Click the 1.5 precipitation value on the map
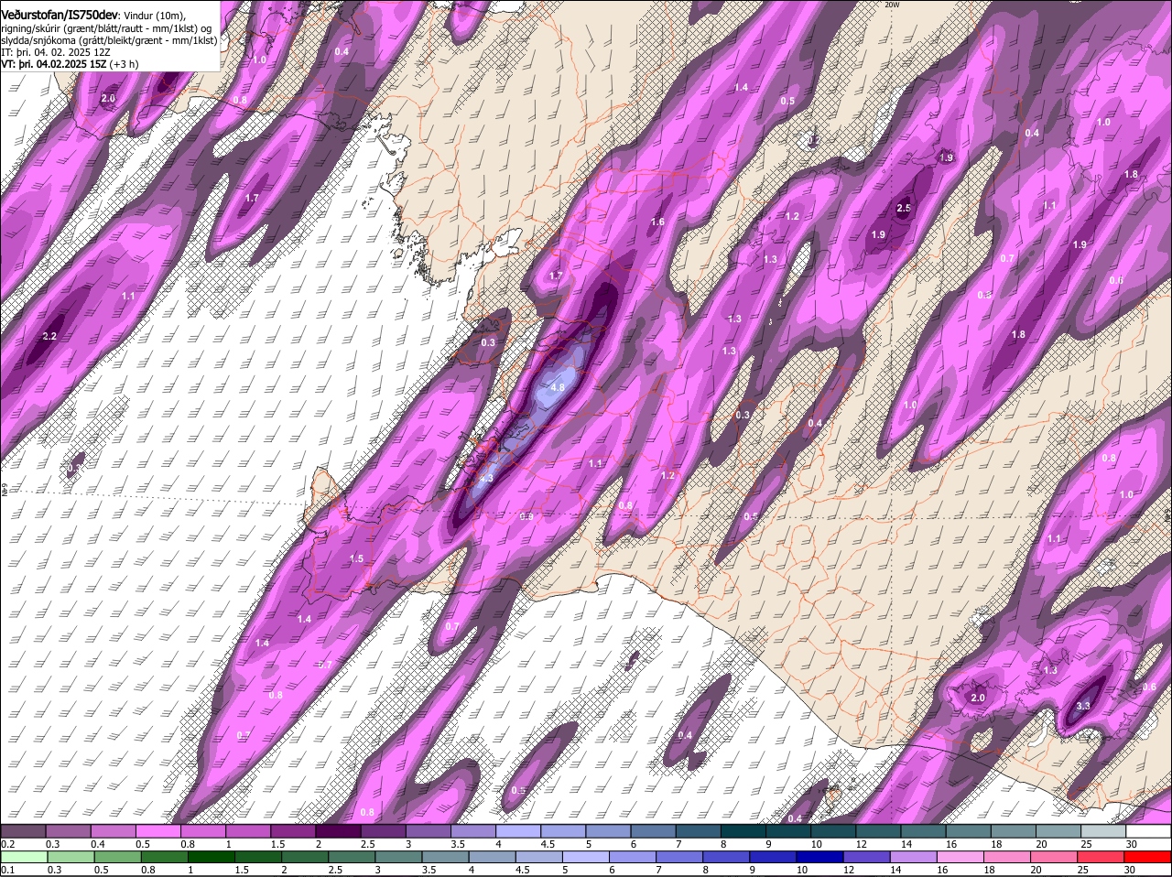The width and height of the screenshot is (1172, 877). (x=356, y=558)
